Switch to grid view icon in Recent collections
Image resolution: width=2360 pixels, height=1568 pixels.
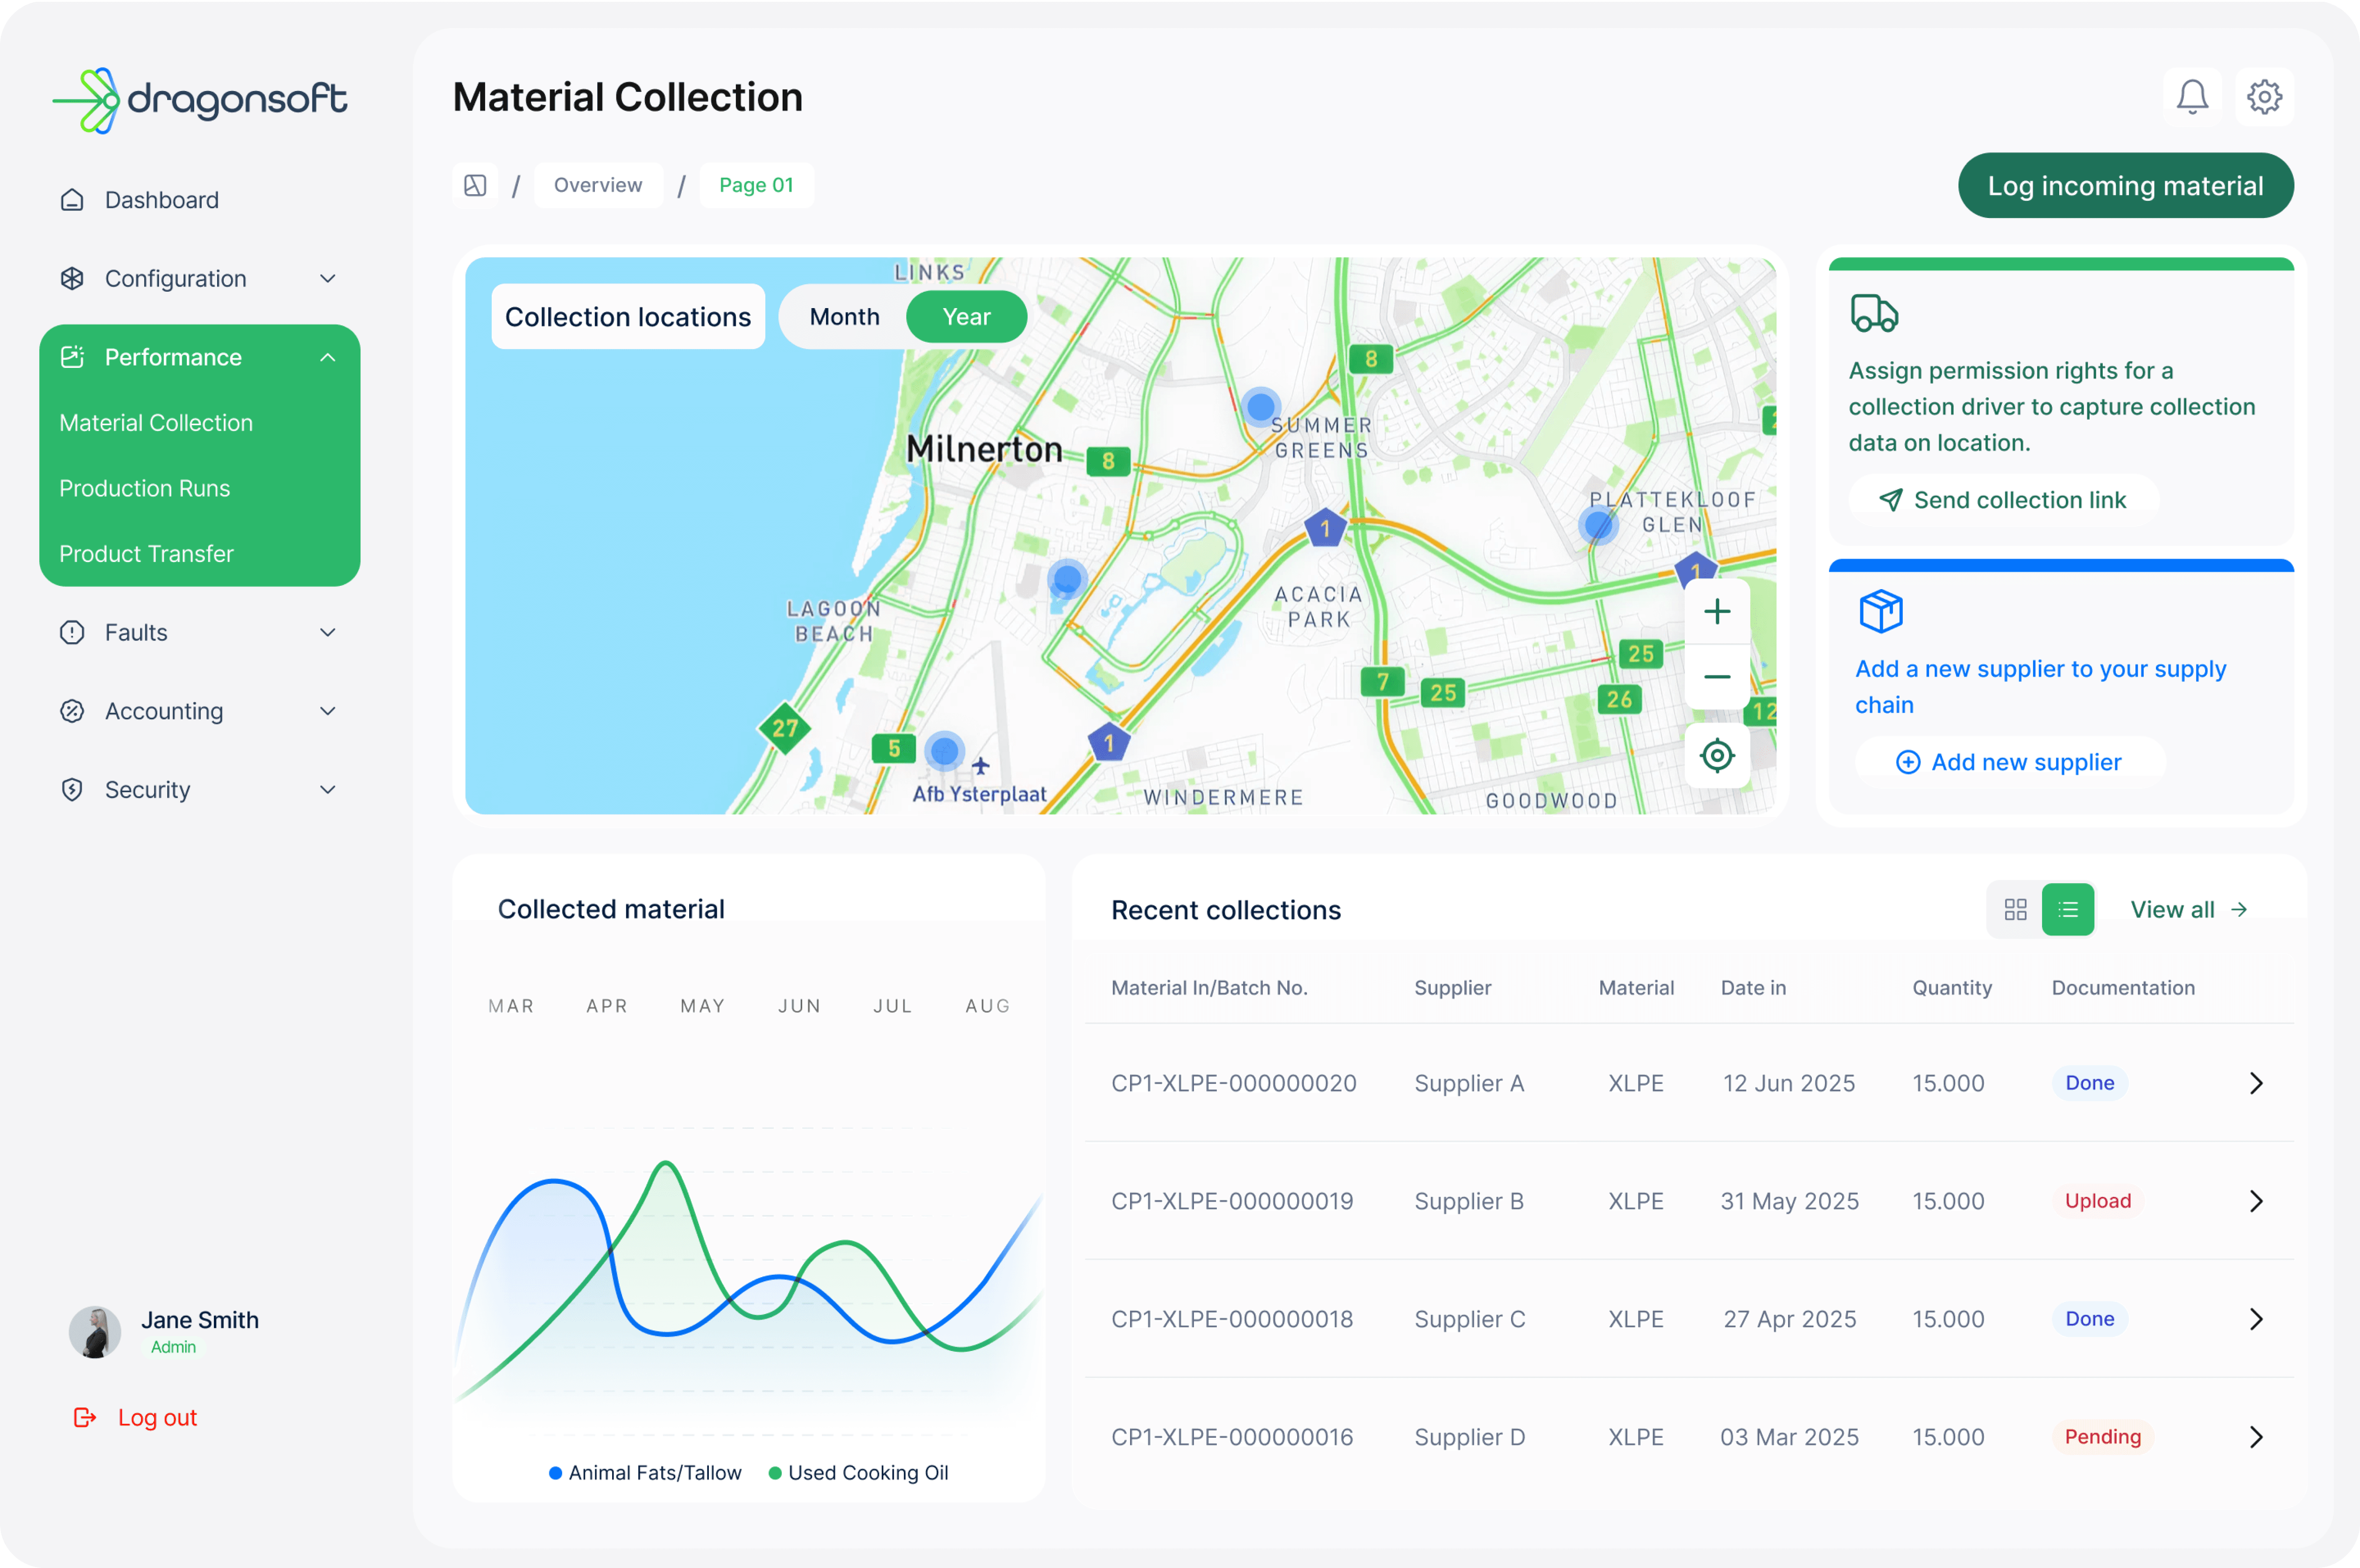[x=2015, y=909]
